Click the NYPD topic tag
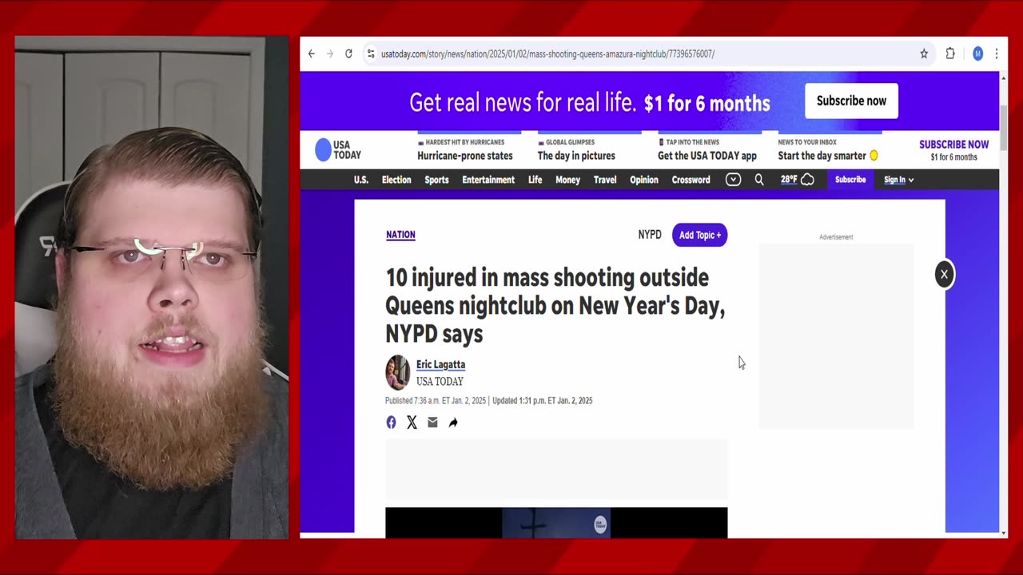This screenshot has height=575, width=1023. (650, 235)
